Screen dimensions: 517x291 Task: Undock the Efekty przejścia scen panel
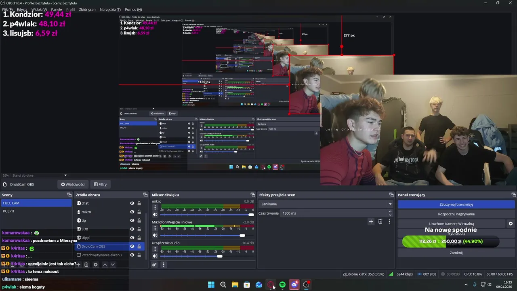pos(391,195)
